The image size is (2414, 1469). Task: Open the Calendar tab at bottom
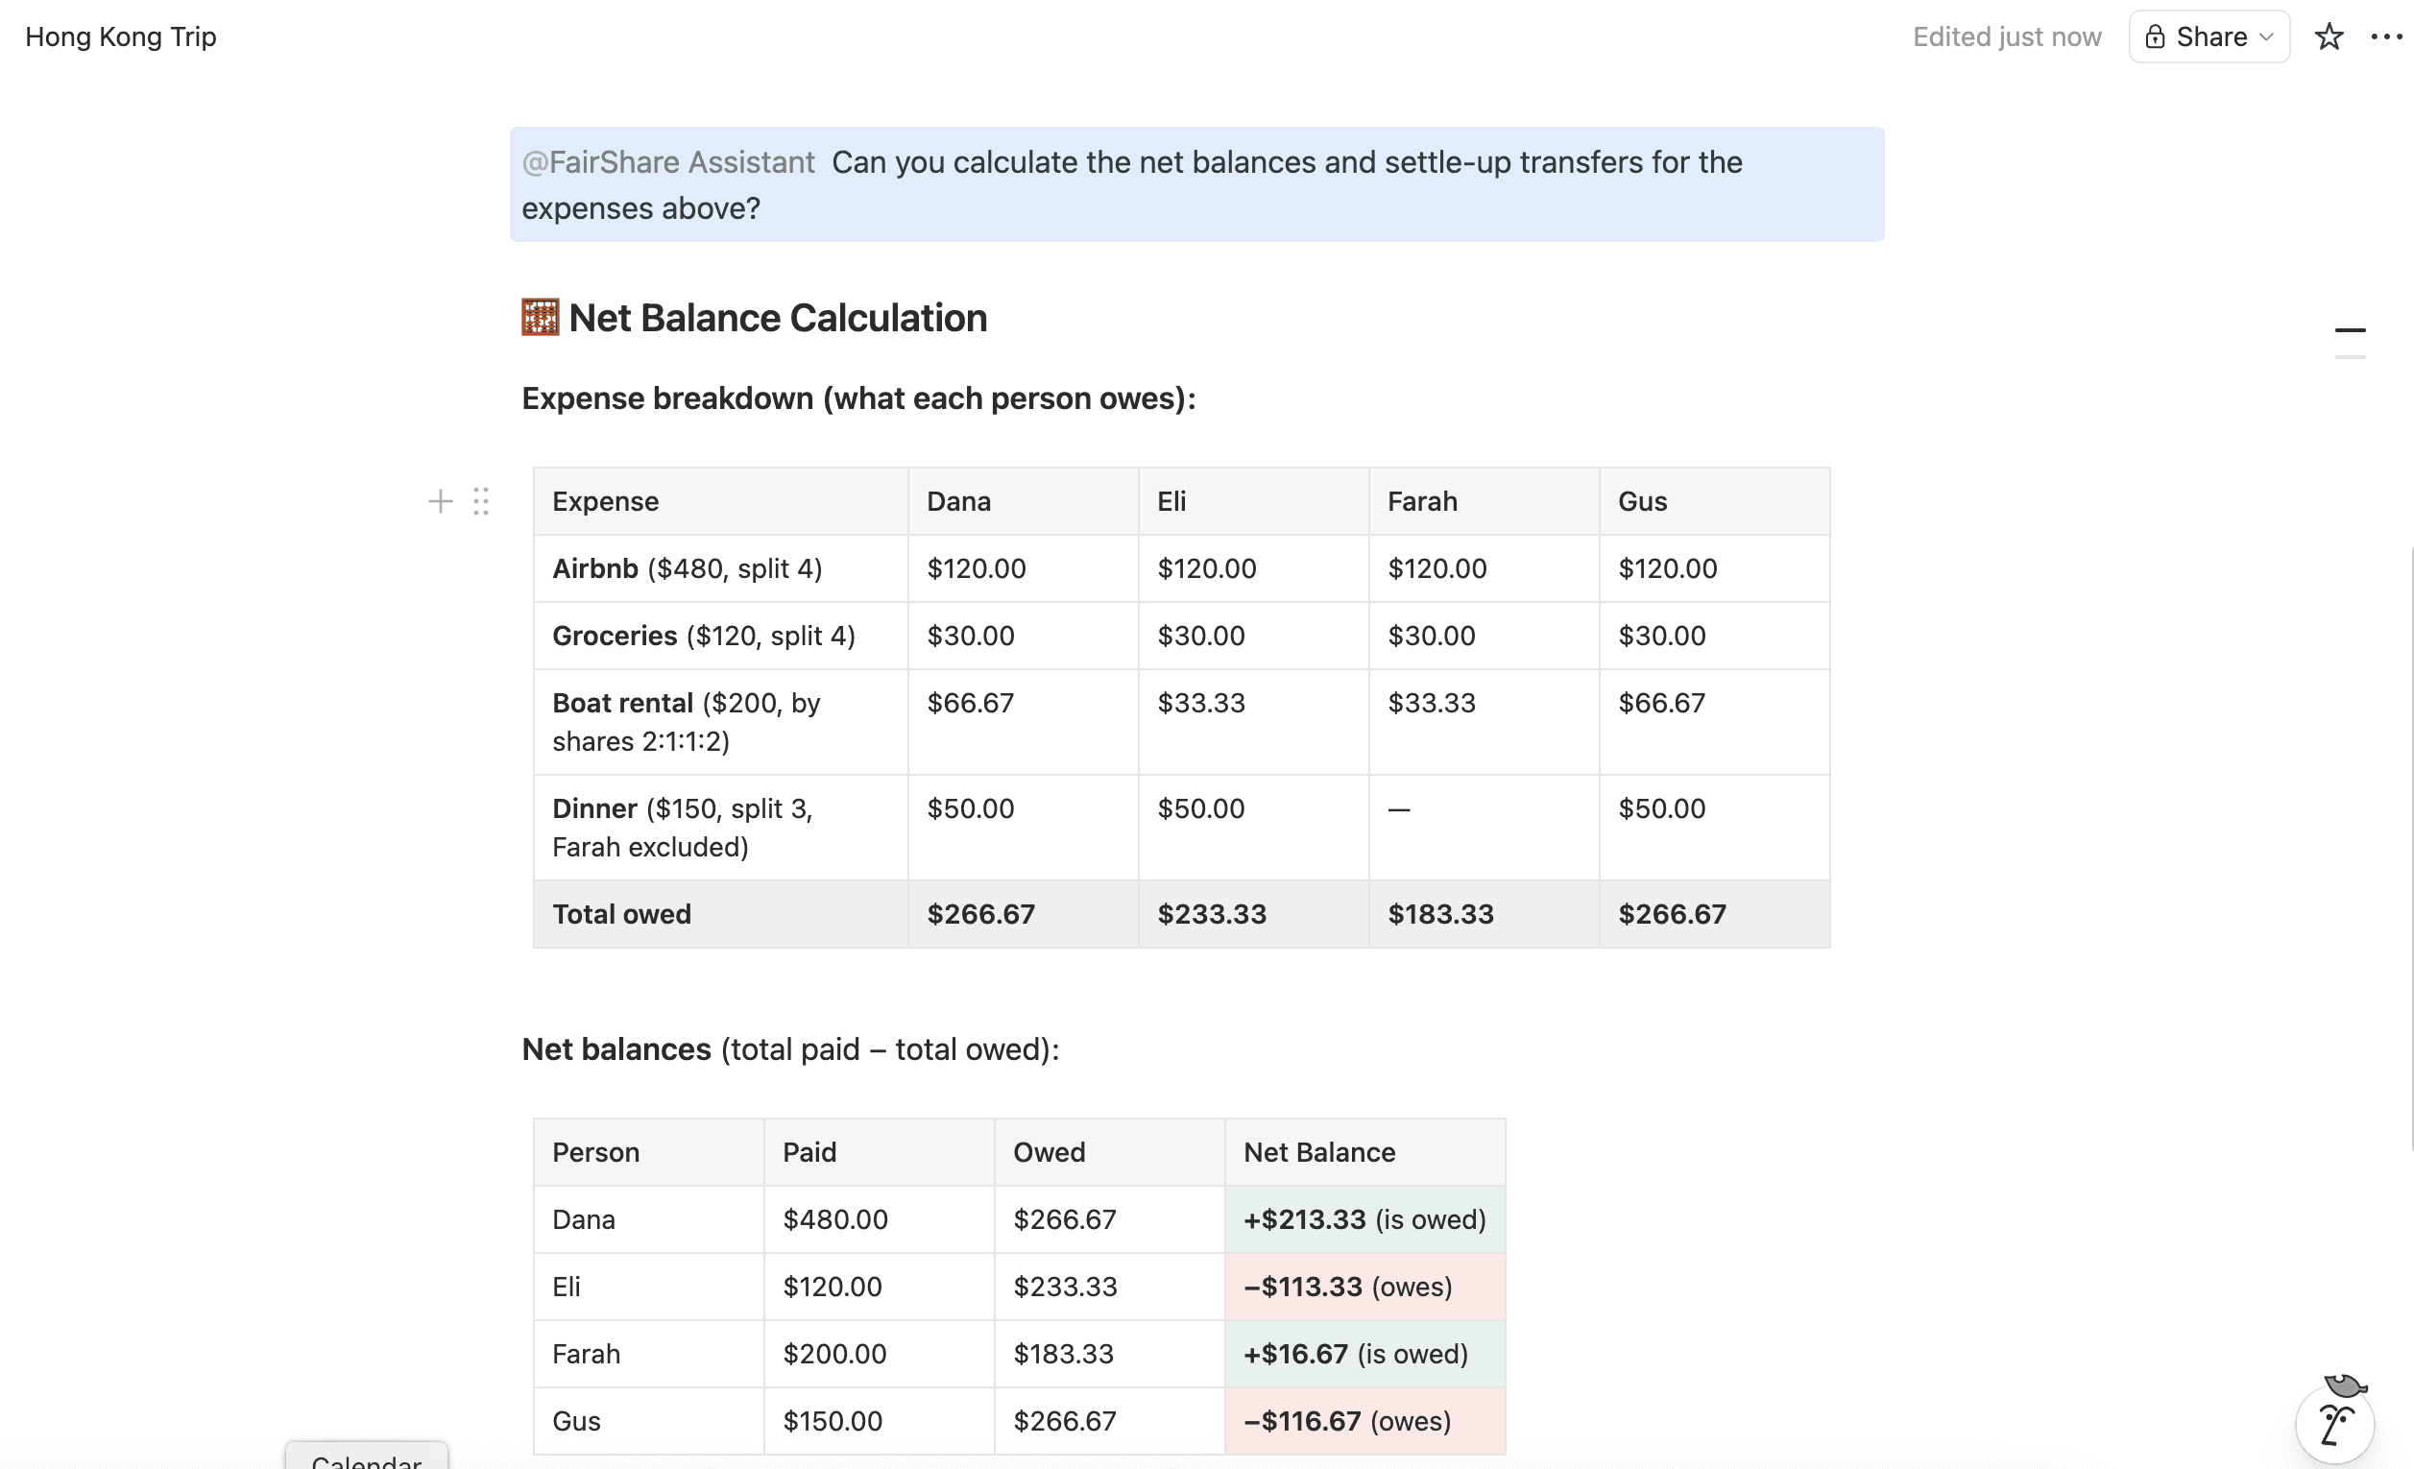click(367, 1458)
